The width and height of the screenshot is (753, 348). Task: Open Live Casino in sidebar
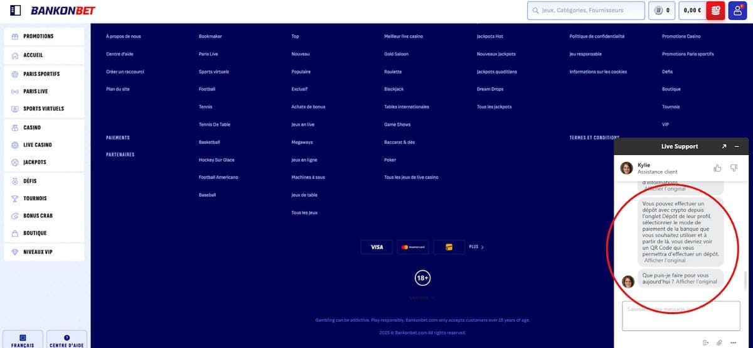point(38,145)
